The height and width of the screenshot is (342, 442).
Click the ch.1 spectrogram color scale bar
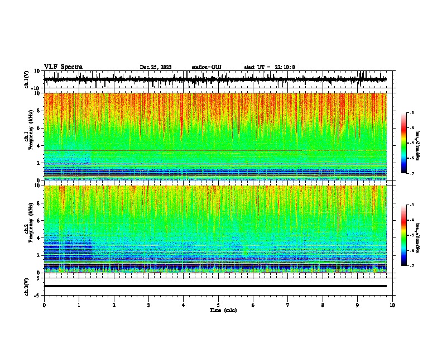[403, 143]
